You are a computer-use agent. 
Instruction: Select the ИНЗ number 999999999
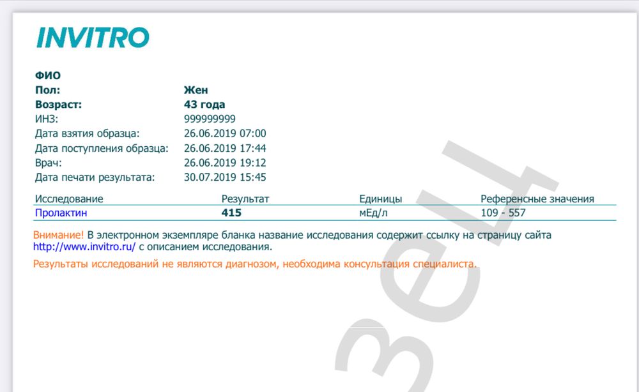[x=210, y=119]
